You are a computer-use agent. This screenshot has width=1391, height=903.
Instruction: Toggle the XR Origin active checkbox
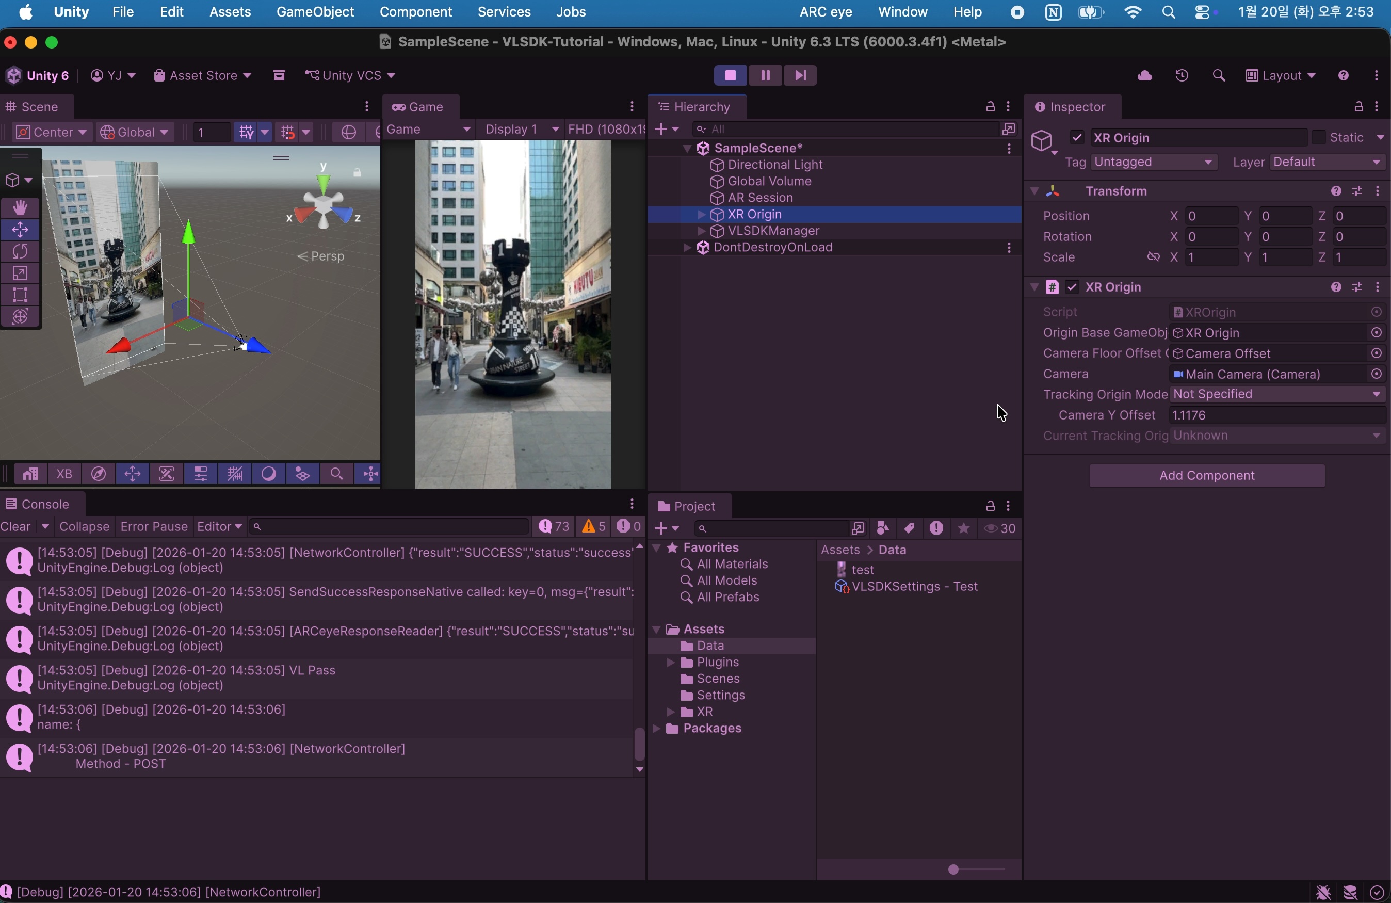tap(1077, 138)
